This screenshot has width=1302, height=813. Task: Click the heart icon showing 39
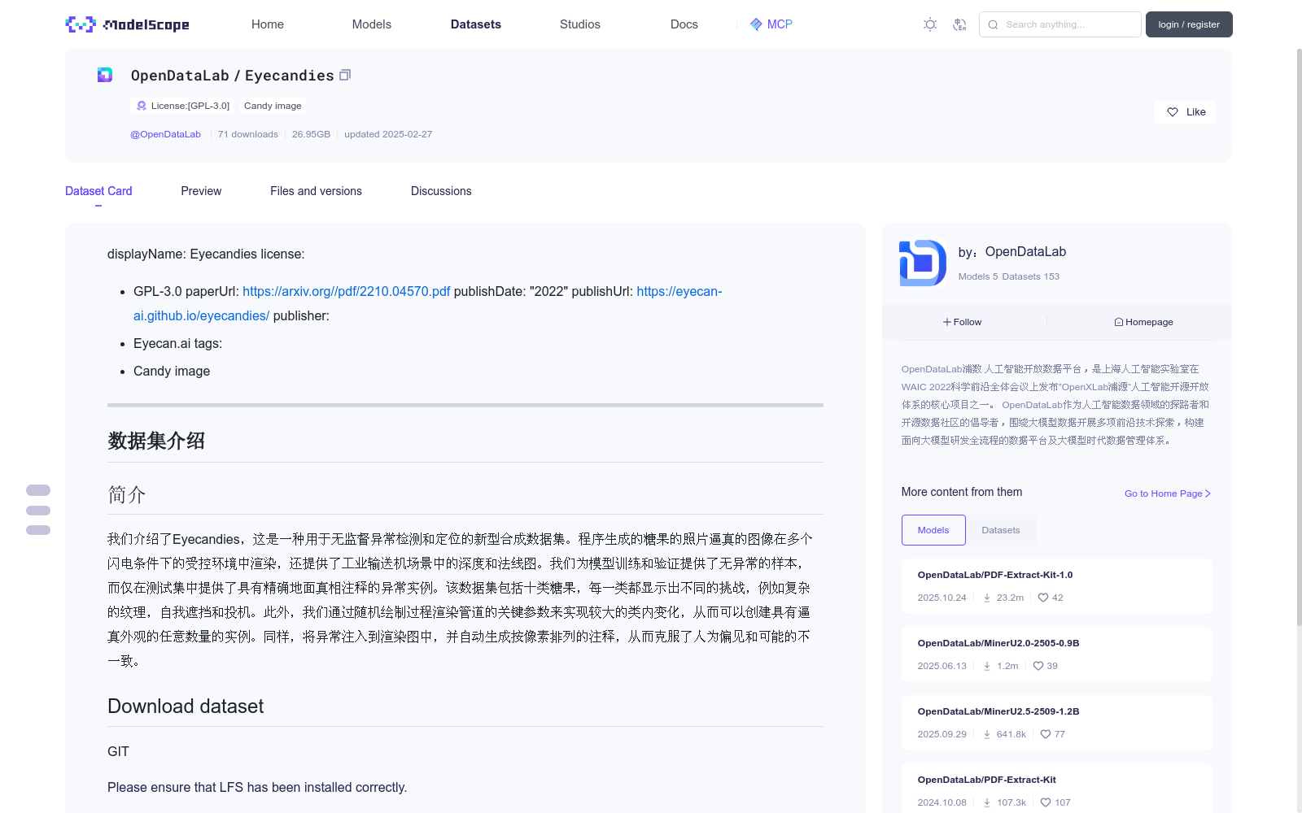1038,666
